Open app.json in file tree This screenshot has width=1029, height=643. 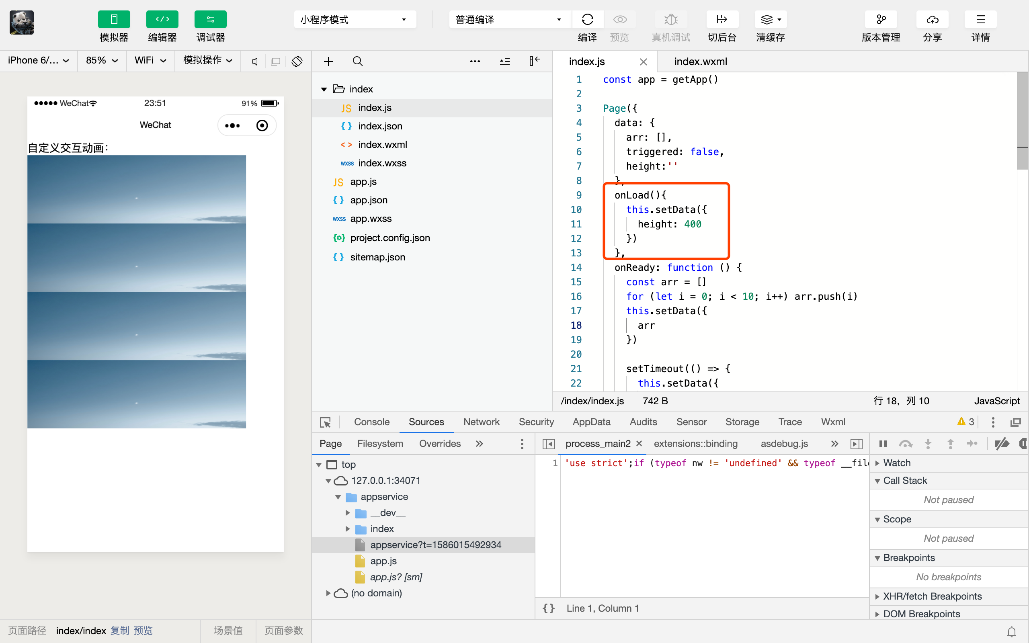(368, 200)
